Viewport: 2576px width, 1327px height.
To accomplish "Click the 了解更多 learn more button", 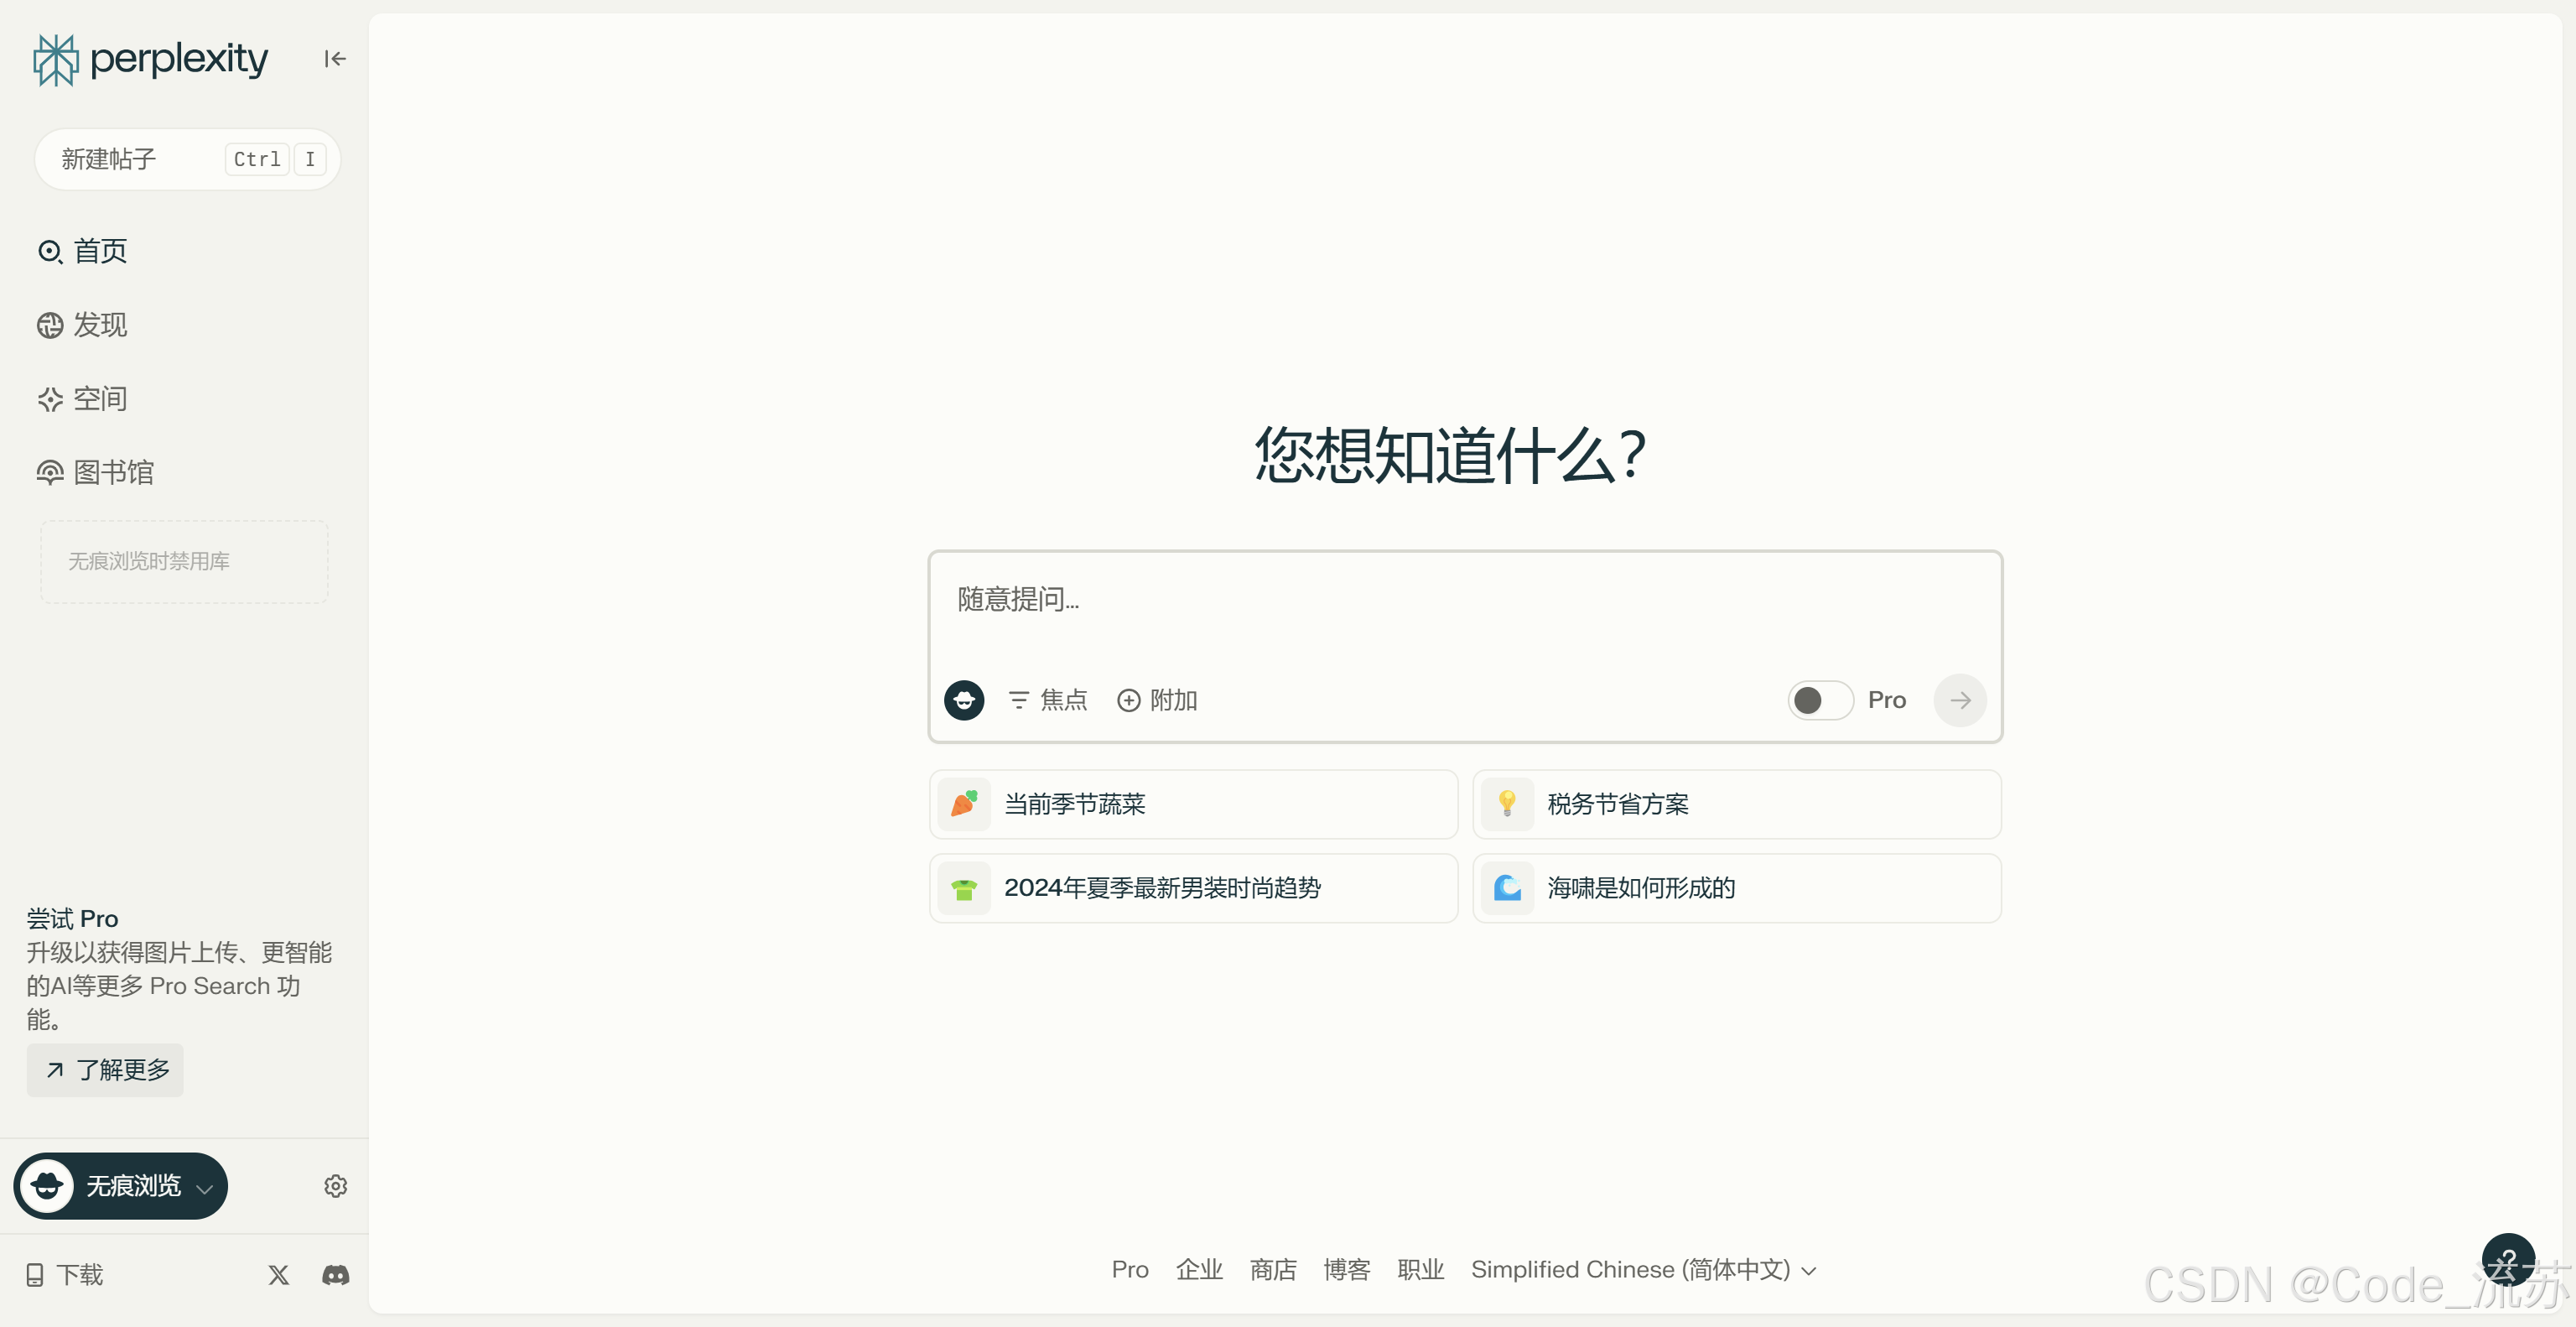I will click(106, 1070).
